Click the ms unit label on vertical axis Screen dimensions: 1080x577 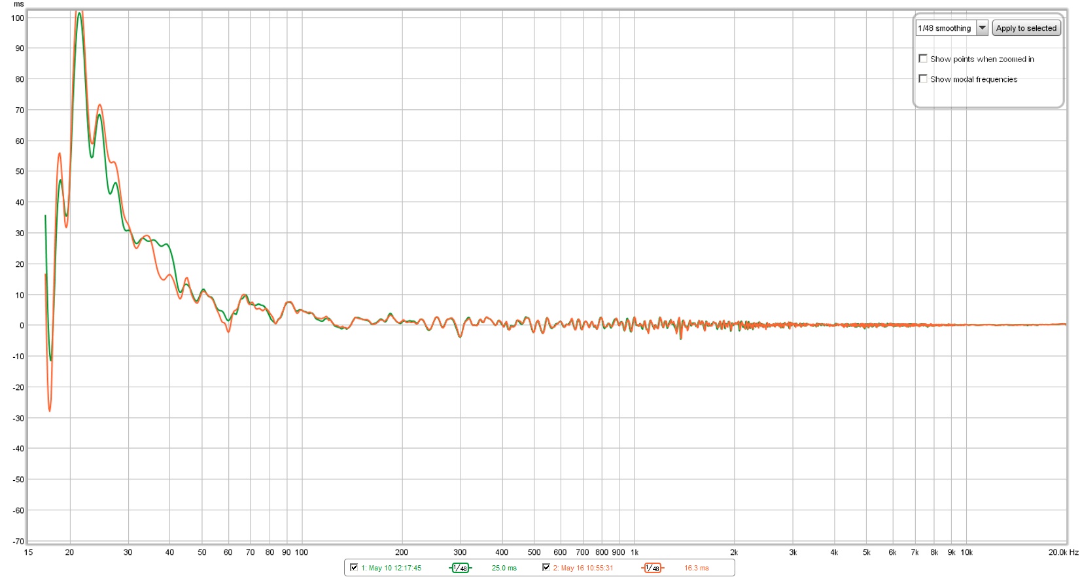[x=19, y=4]
